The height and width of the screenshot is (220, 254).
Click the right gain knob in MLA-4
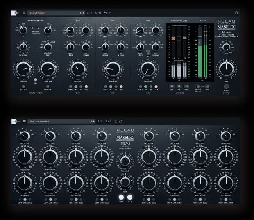[x=48, y=69]
